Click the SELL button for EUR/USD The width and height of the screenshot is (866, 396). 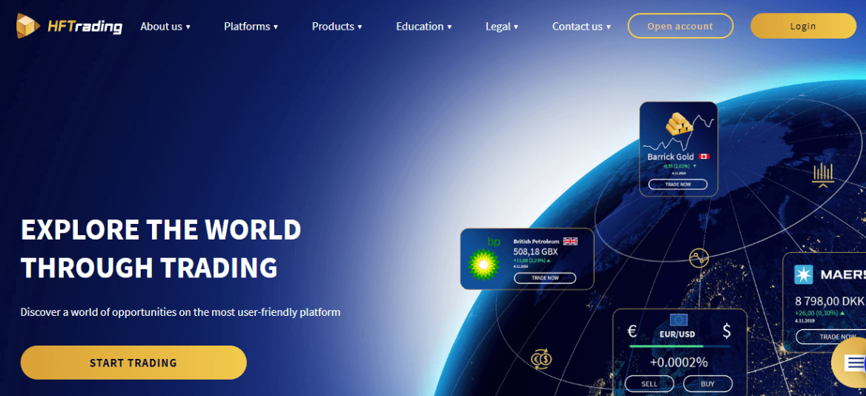coord(649,384)
